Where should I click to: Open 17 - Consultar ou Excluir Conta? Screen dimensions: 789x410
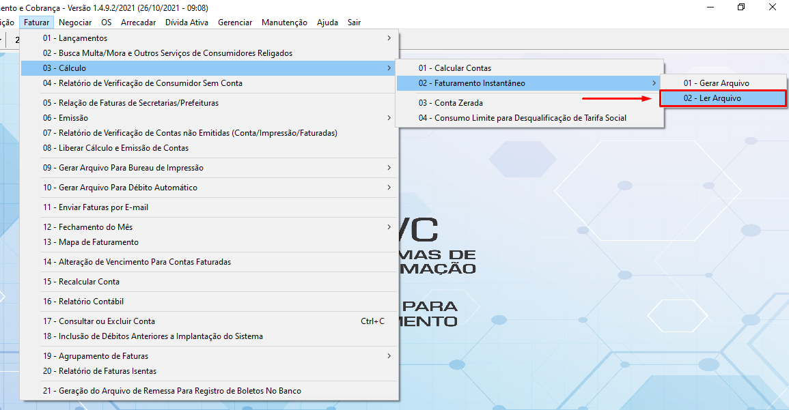[99, 321]
